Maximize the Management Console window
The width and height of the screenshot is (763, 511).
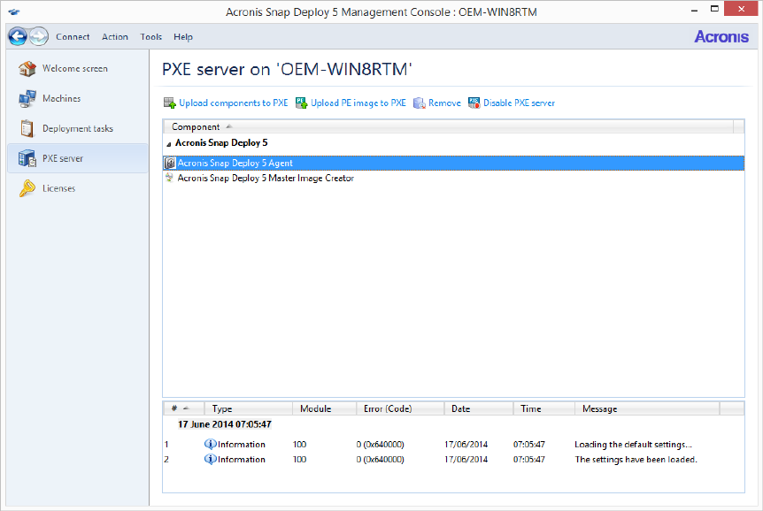click(x=714, y=9)
